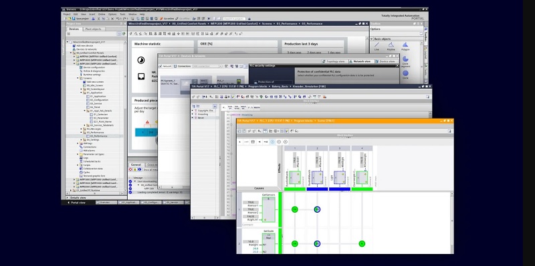This screenshot has width=535, height=266.
Task: Select the Polygon basic object
Action: coord(405,46)
